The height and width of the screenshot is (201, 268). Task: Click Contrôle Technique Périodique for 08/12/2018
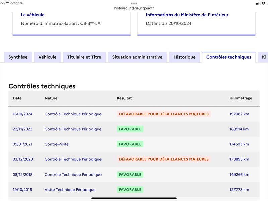coord(73,175)
